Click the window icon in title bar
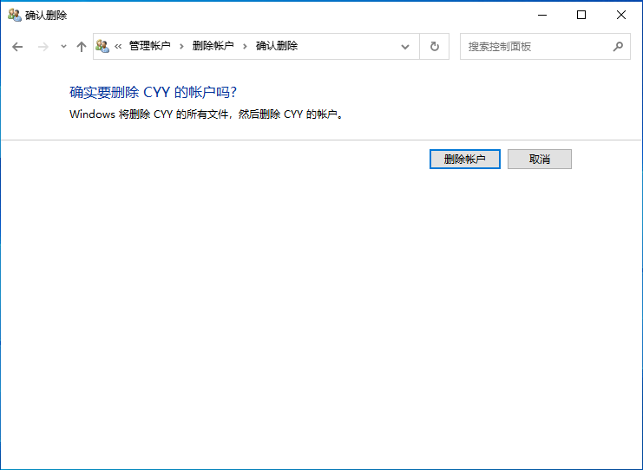The image size is (643, 470). tap(14, 15)
